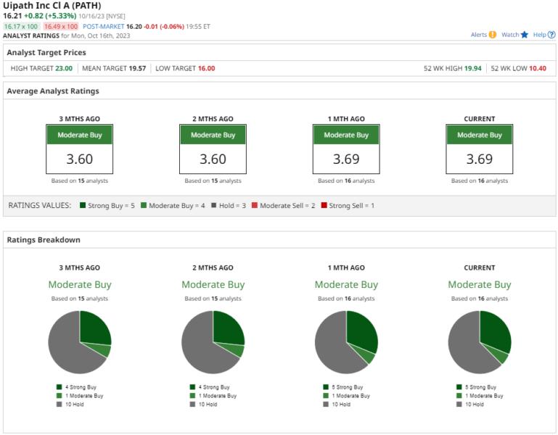Click 'Moderate Buy' text above 3 MTHS AGO pie

tap(80, 284)
